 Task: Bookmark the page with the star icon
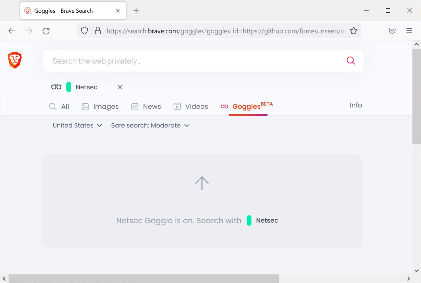(353, 31)
